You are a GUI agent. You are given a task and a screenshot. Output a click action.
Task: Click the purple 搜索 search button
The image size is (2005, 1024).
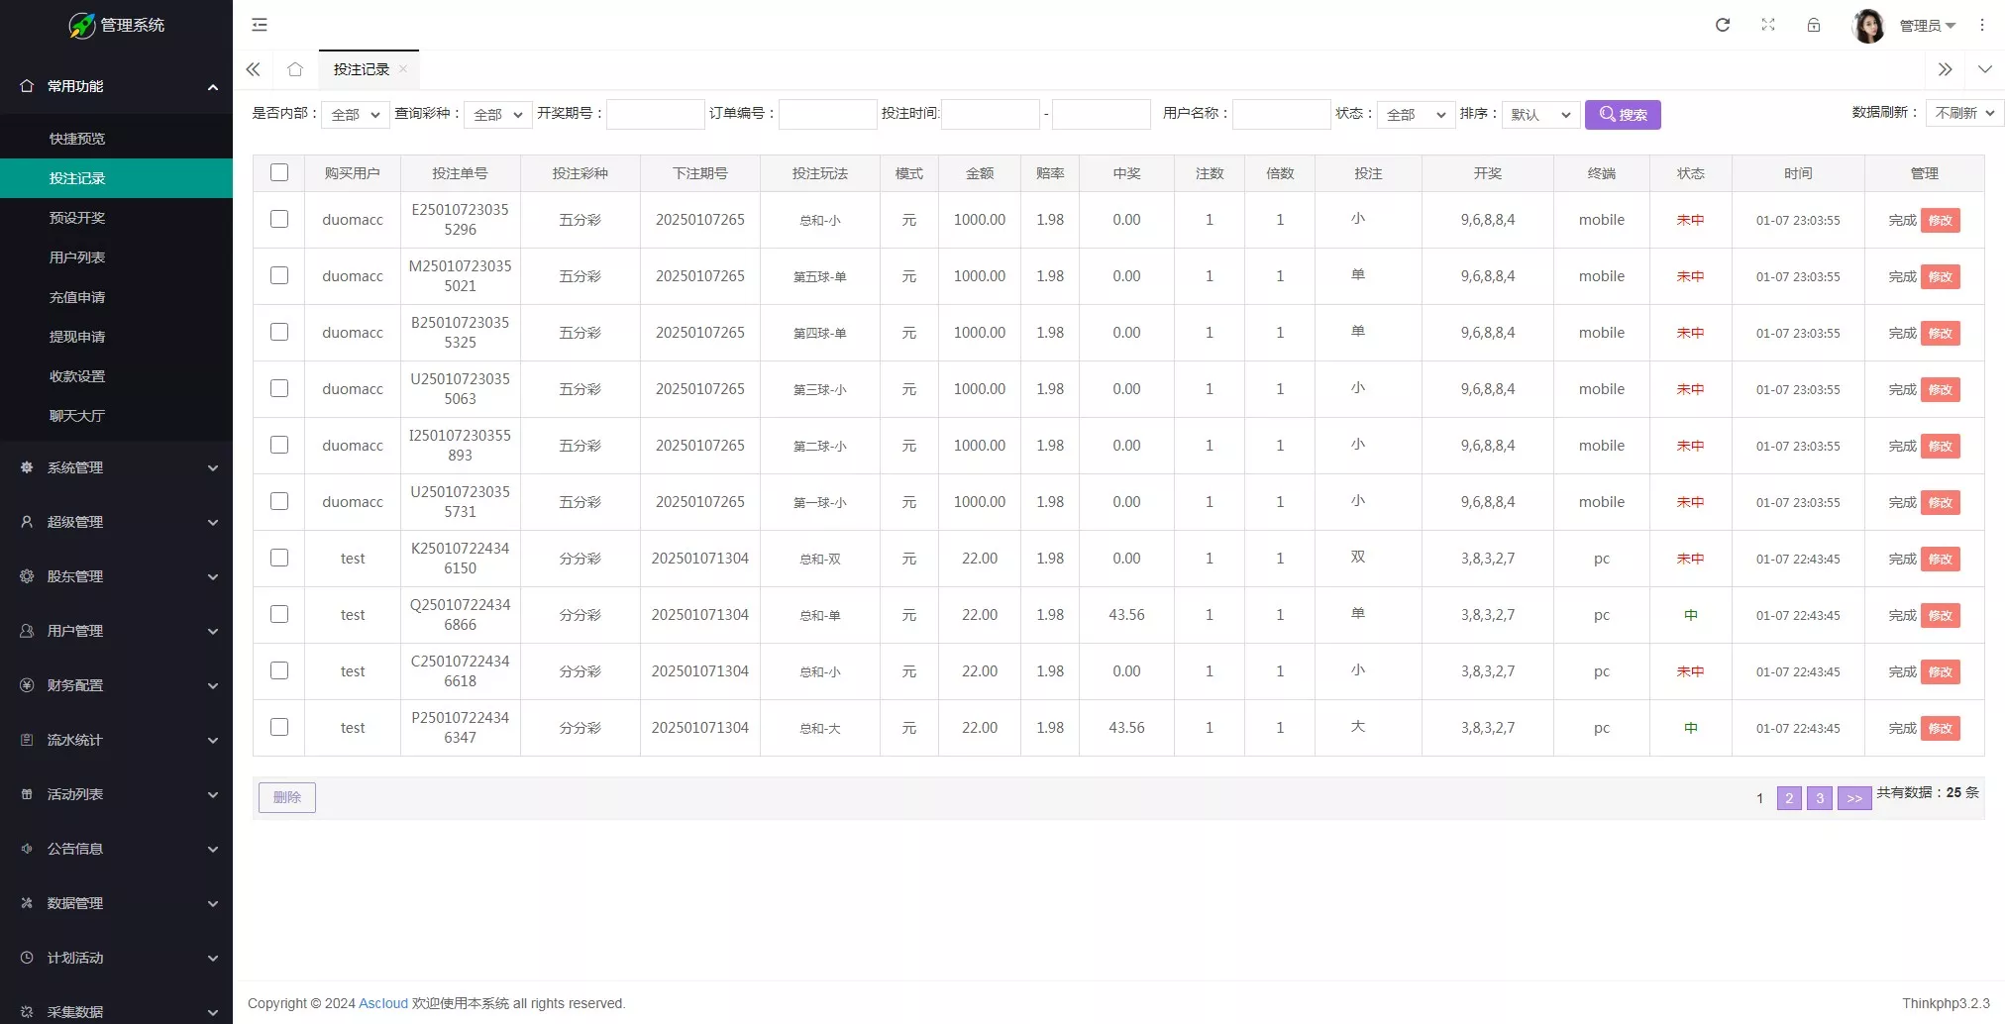(1623, 115)
